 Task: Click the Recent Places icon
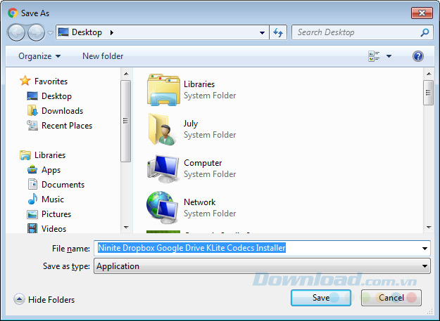point(32,125)
